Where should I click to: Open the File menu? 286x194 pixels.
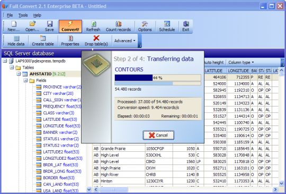(10, 15)
